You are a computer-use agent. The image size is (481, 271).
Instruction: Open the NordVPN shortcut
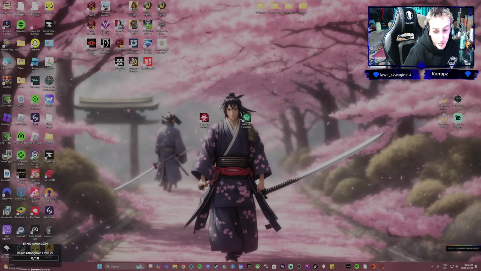(7, 194)
